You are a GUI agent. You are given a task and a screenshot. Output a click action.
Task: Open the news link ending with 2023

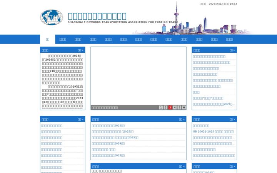point(108,155)
